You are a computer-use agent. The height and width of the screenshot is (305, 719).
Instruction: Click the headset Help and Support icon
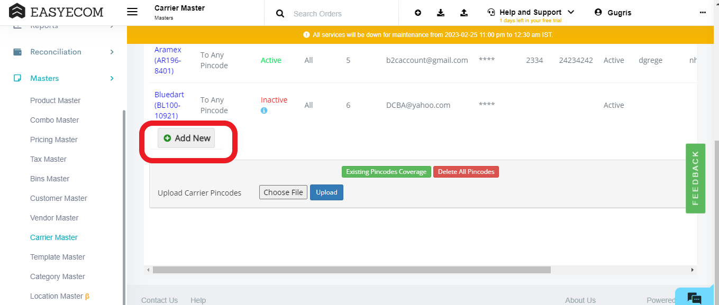pos(492,12)
